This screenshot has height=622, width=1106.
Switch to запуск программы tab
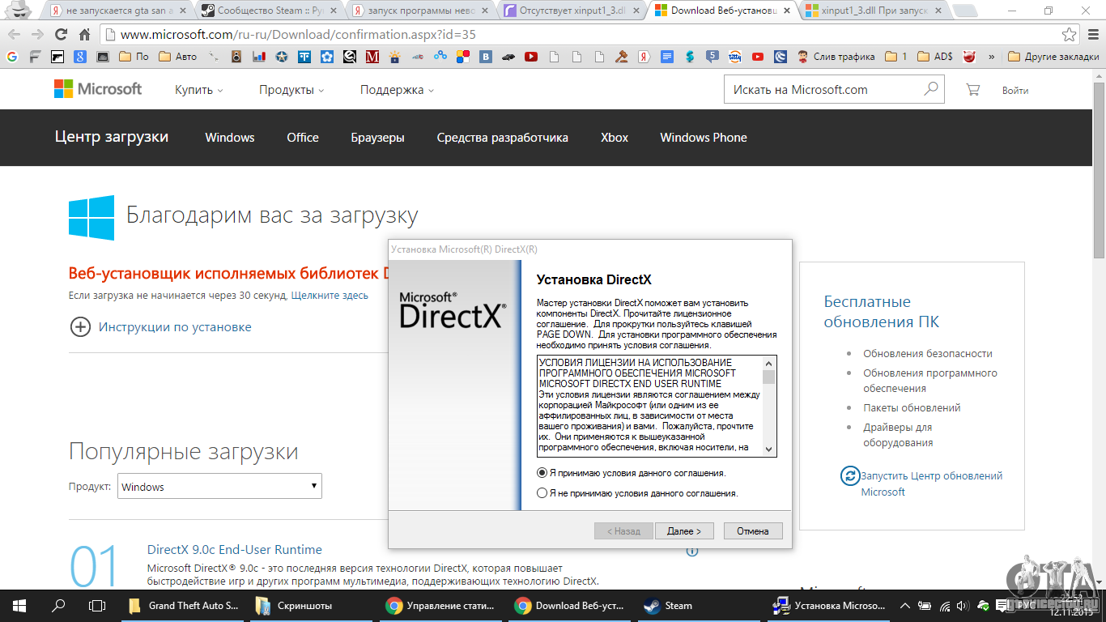[x=422, y=11]
